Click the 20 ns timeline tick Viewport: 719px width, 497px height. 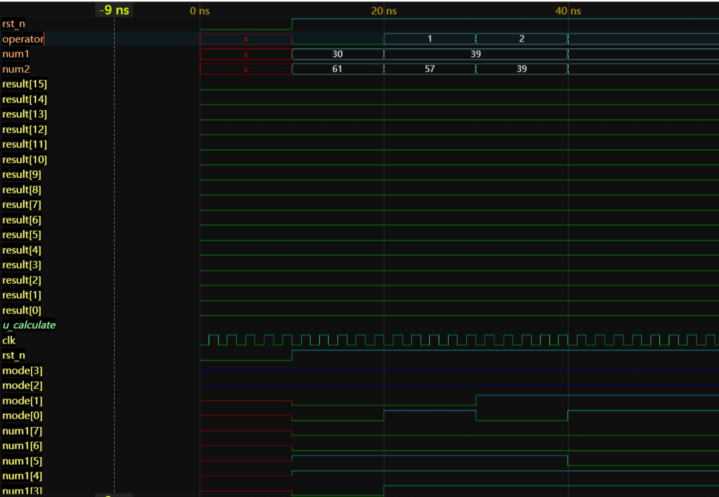pyautogui.click(x=384, y=11)
